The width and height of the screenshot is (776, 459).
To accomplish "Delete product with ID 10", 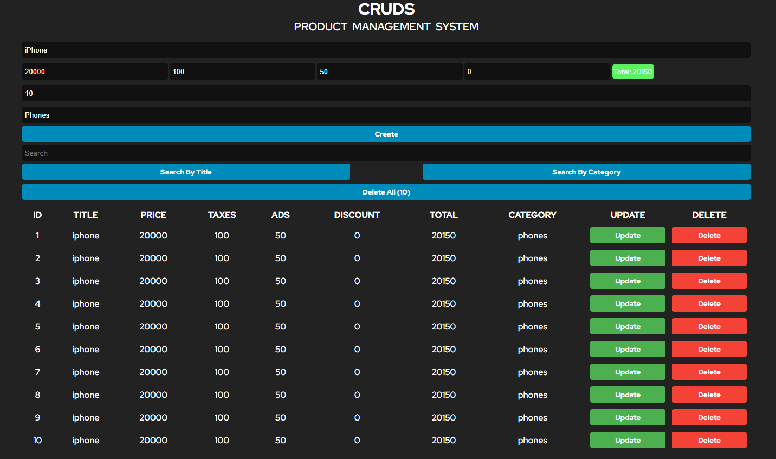I will [709, 440].
